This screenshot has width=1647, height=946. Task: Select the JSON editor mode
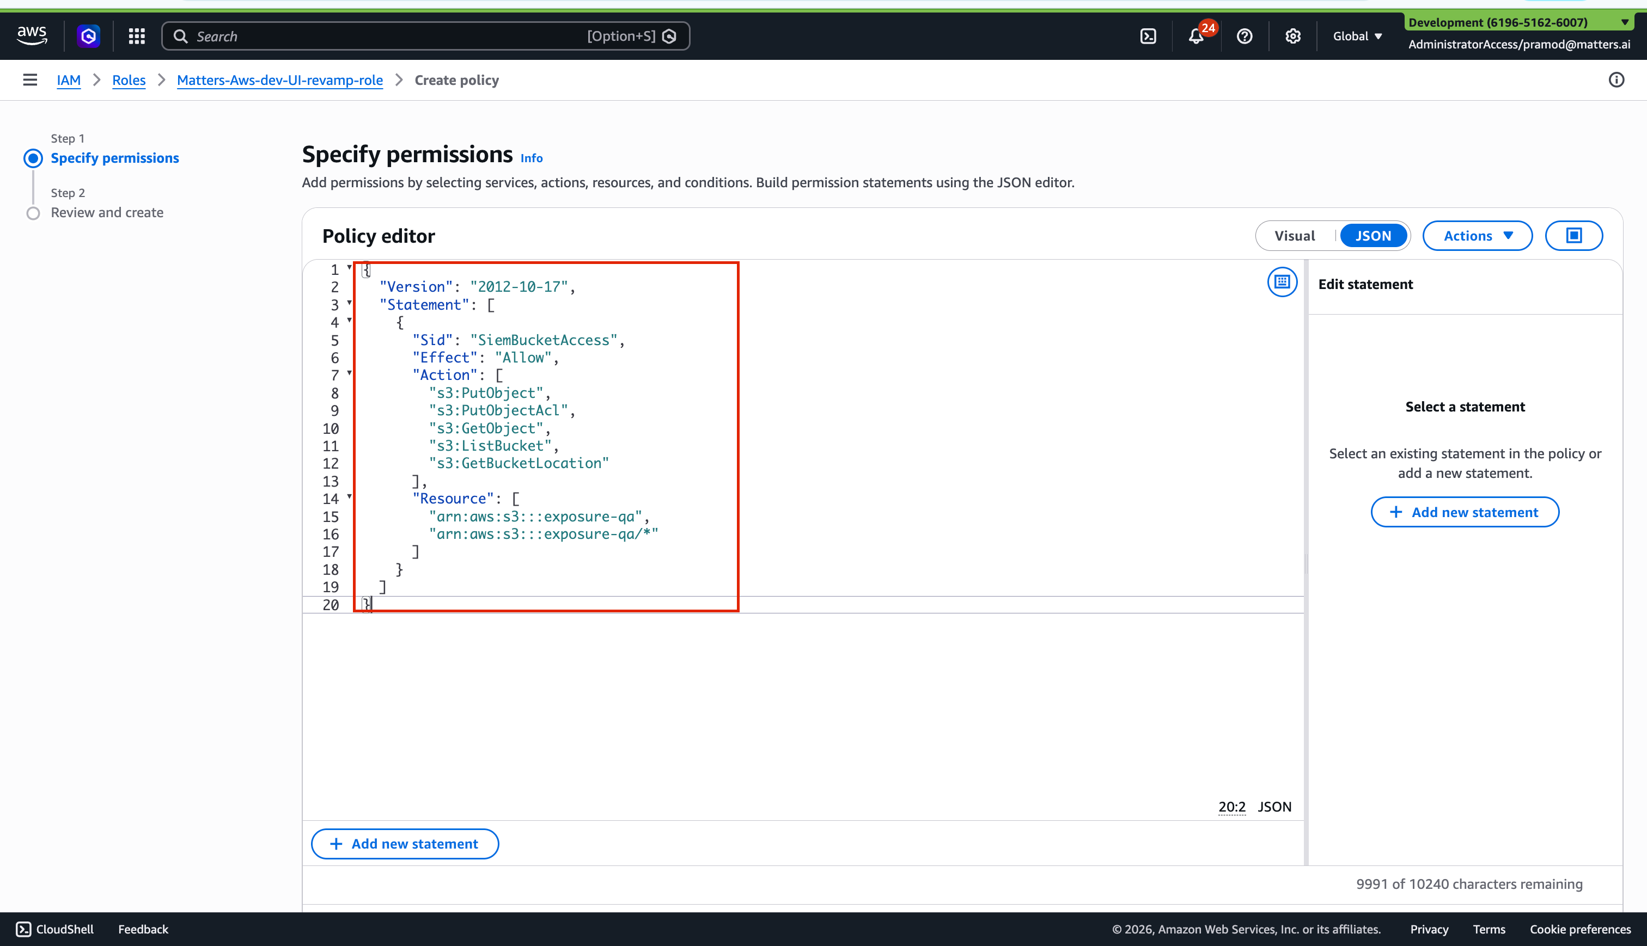click(1372, 236)
